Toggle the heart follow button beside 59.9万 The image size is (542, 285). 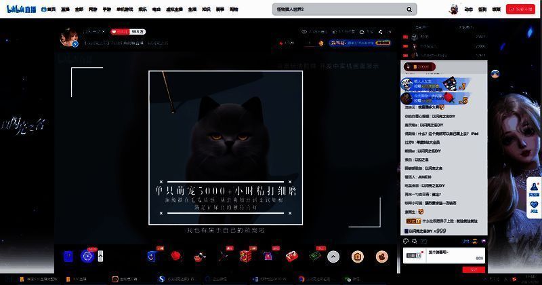point(120,31)
